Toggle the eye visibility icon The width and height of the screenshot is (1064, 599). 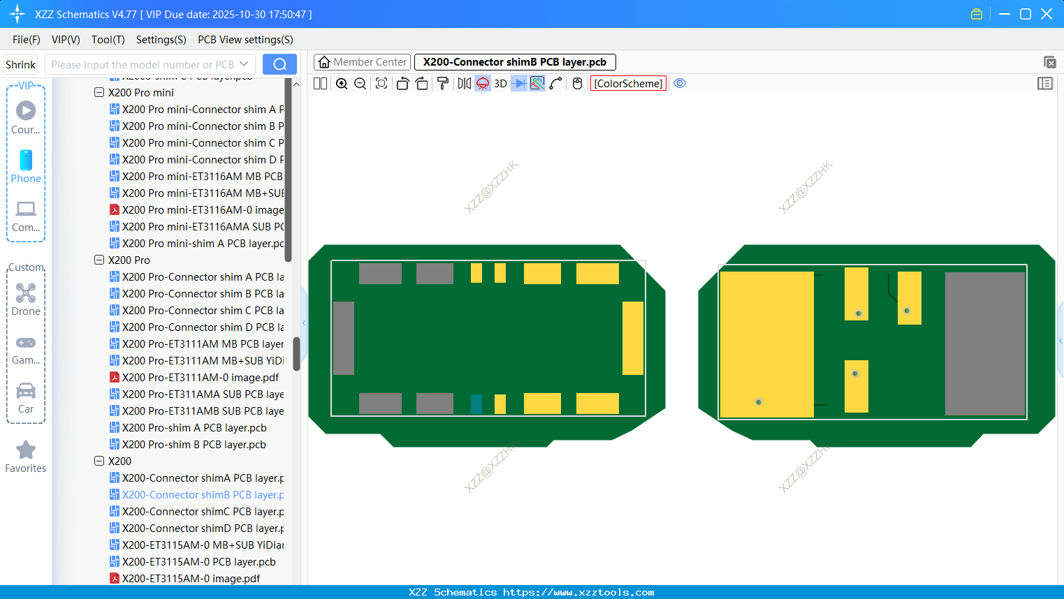point(680,84)
